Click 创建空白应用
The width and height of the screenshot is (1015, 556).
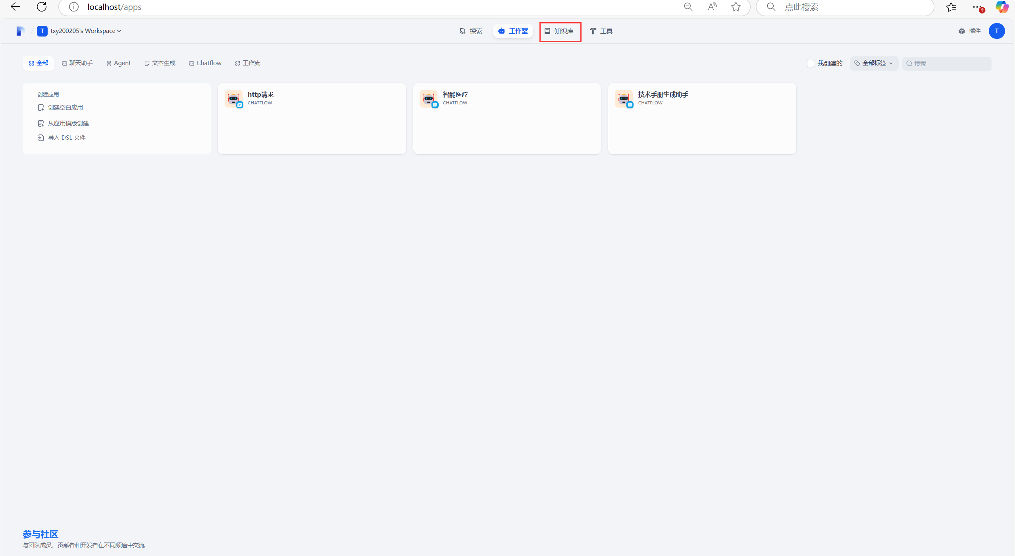pos(65,108)
